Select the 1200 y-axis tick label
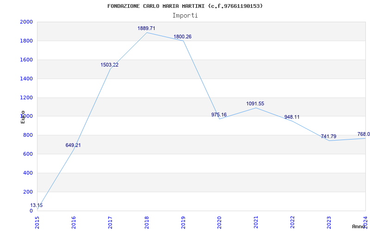This screenshot has height=231, width=370. pos(26,97)
